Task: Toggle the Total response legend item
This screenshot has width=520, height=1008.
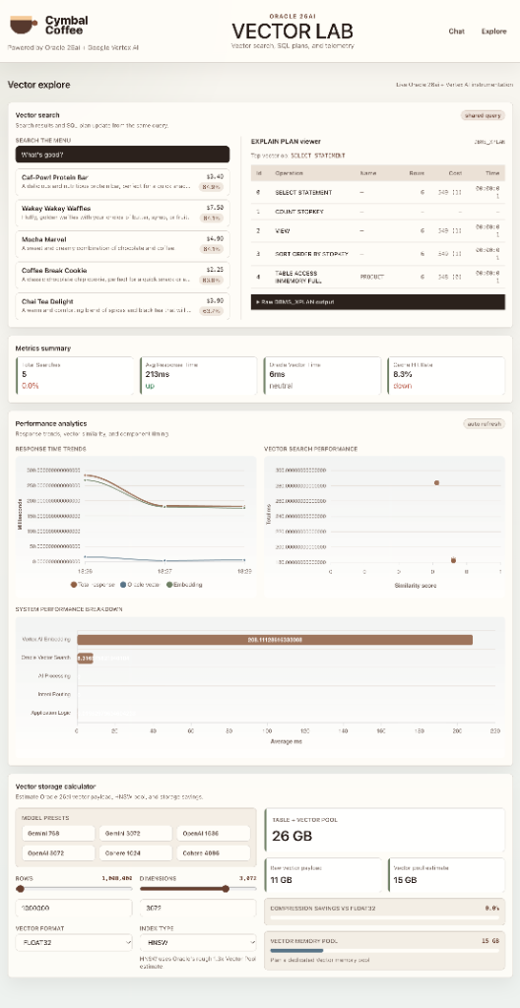Action: [94, 585]
